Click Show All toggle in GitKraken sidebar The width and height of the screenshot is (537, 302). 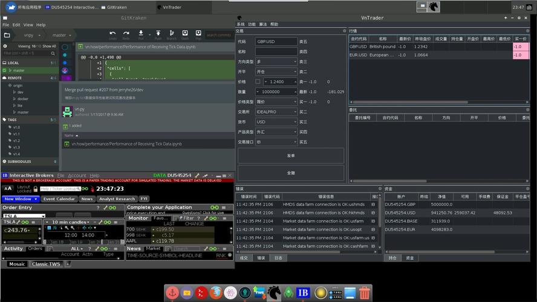coord(49,46)
